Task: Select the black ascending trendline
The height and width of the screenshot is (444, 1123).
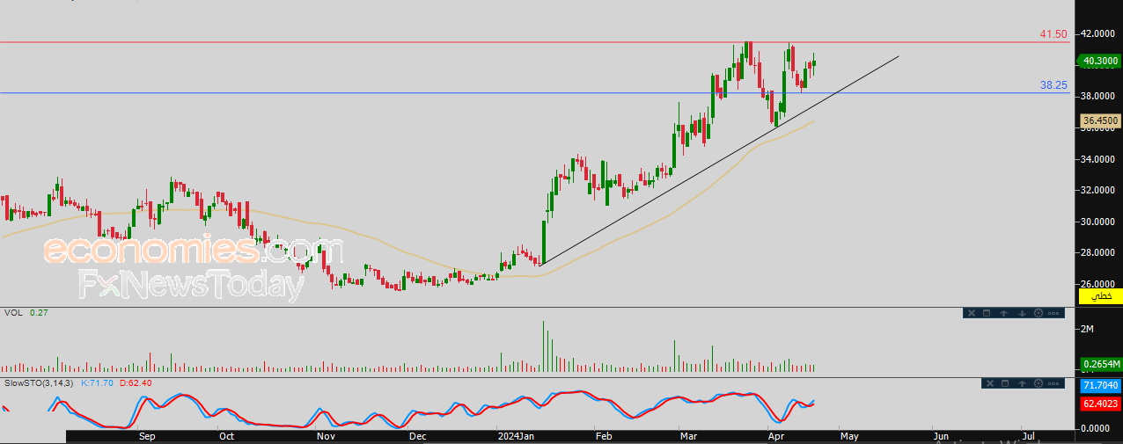Action: click(721, 159)
